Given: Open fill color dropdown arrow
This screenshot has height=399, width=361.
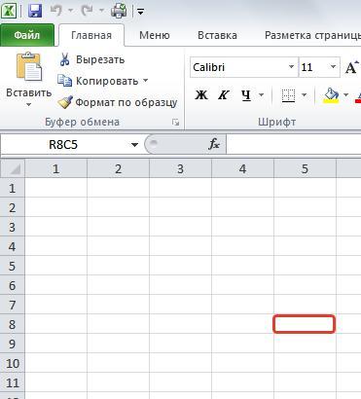Looking at the screenshot, I should [345, 95].
